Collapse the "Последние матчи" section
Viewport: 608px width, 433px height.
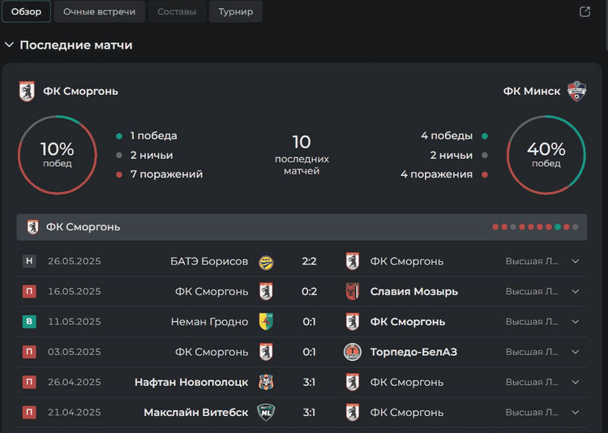[9, 45]
